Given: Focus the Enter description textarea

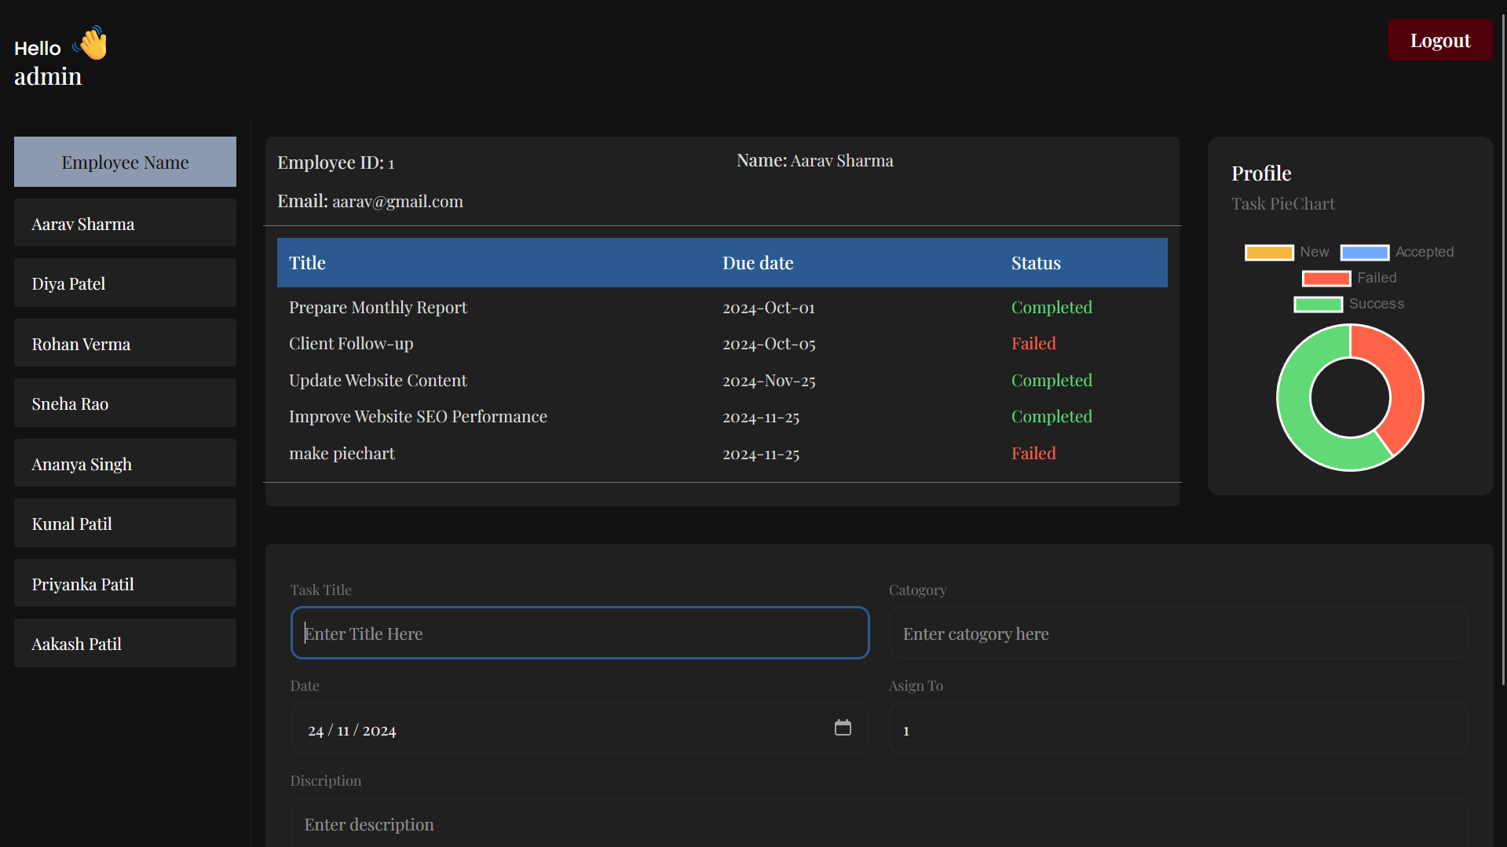Looking at the screenshot, I should [879, 823].
